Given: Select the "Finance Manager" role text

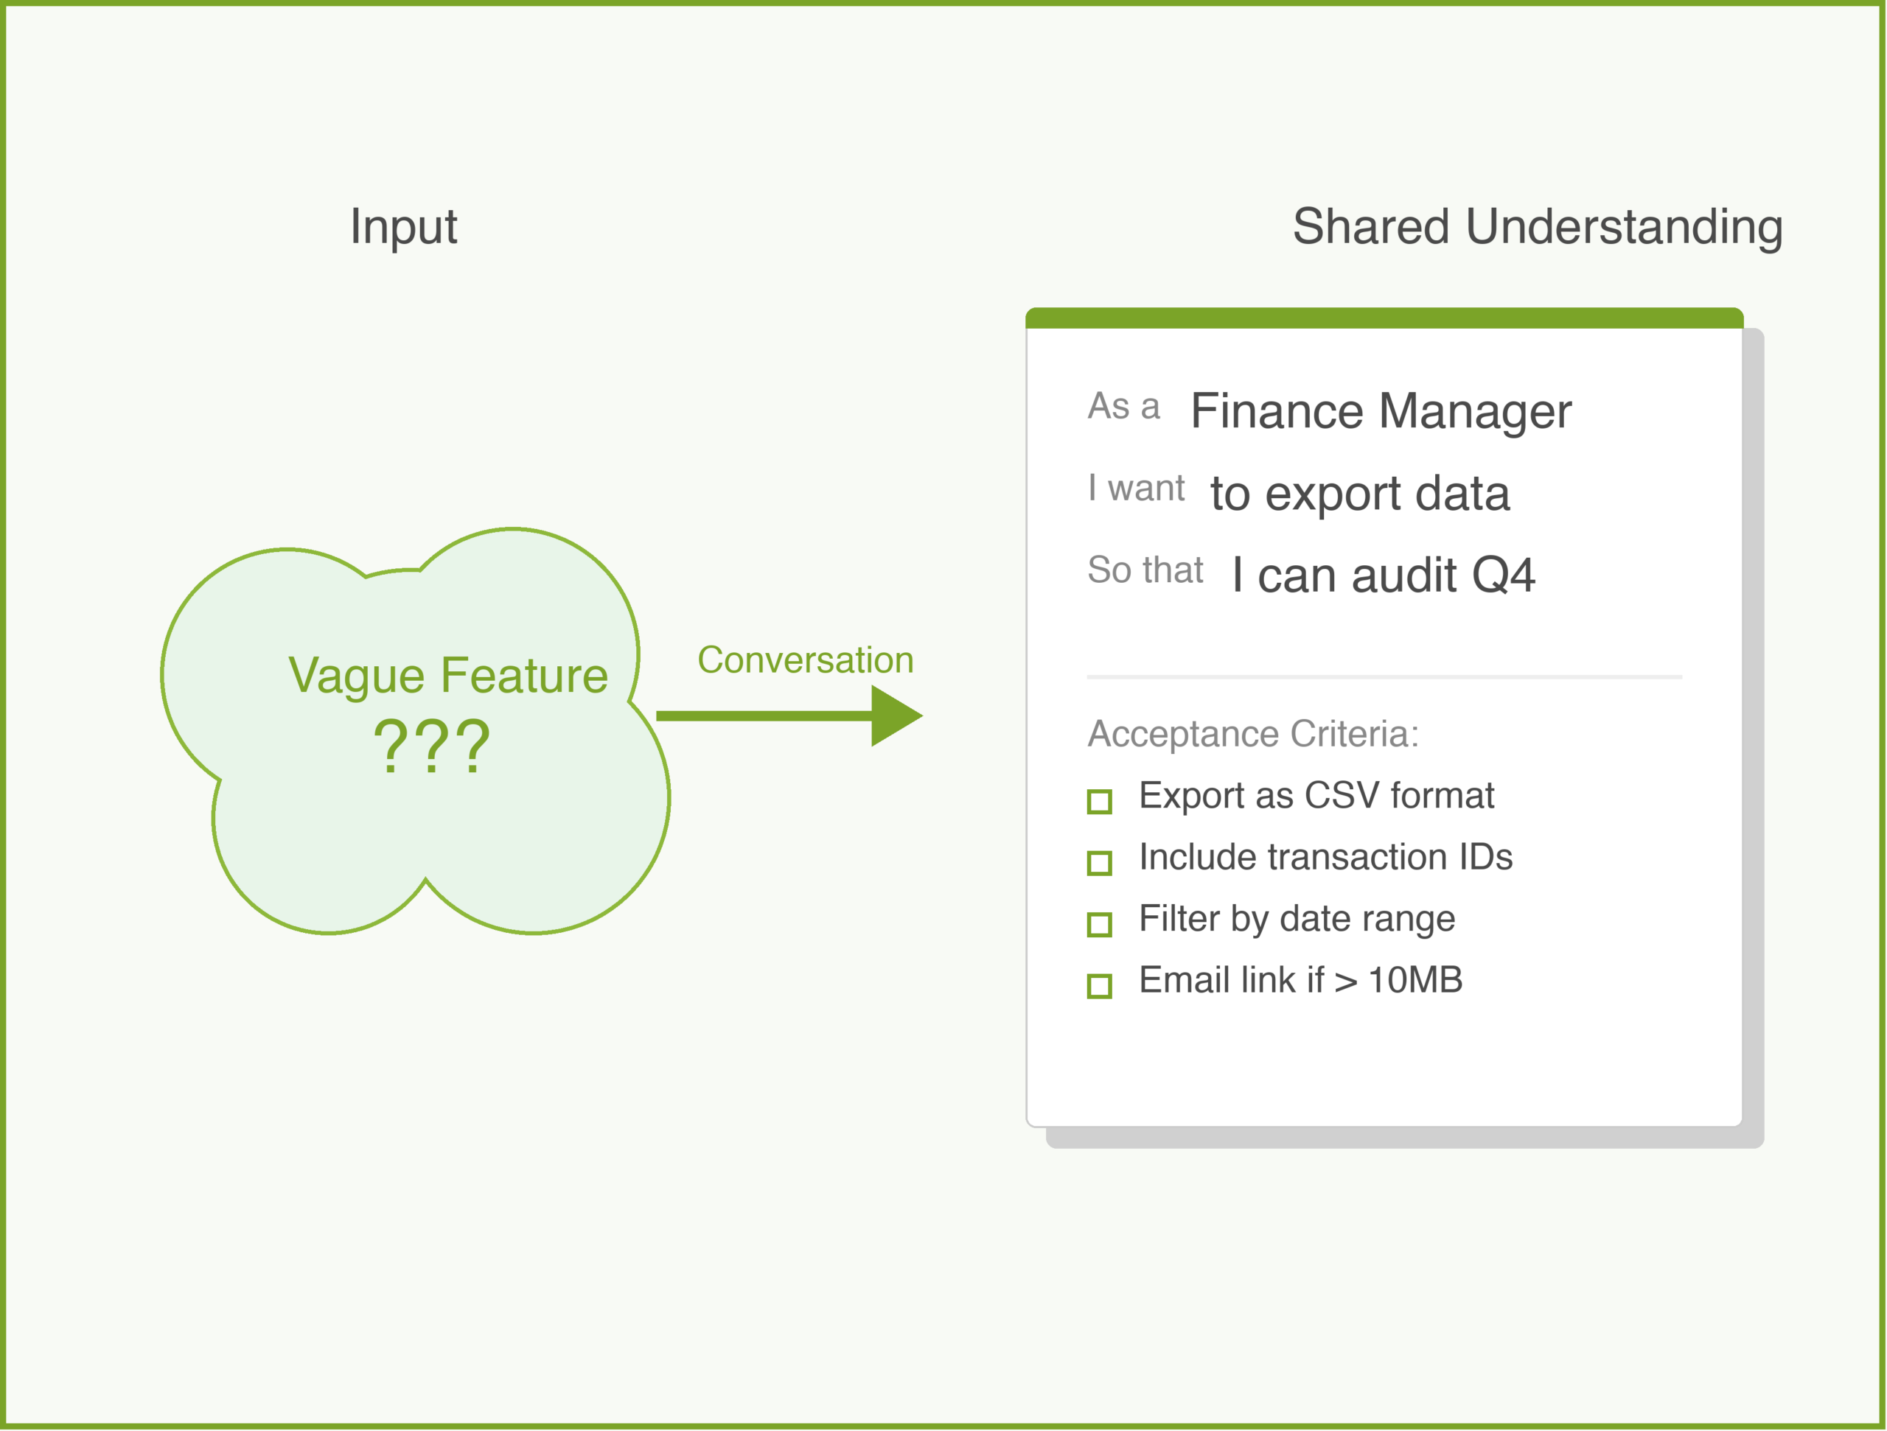Looking at the screenshot, I should click(1381, 411).
